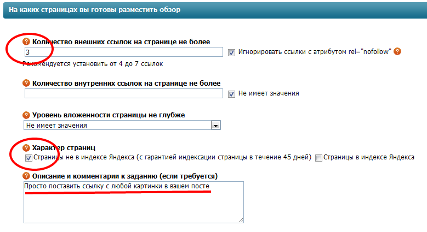Click help icon beside task description label
Image resolution: width=427 pixels, height=232 pixels.
click(x=26, y=176)
